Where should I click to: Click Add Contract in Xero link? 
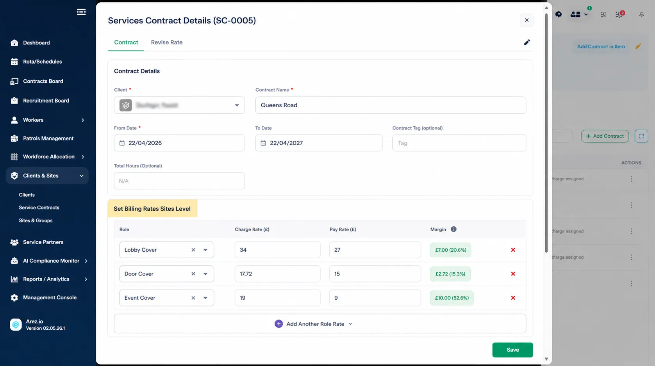[601, 46]
